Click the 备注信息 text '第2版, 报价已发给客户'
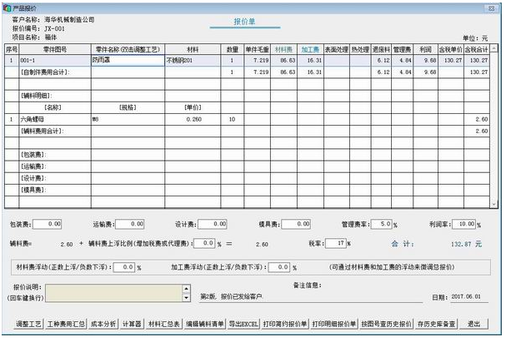Screen dimensions: 506x342 231,296
